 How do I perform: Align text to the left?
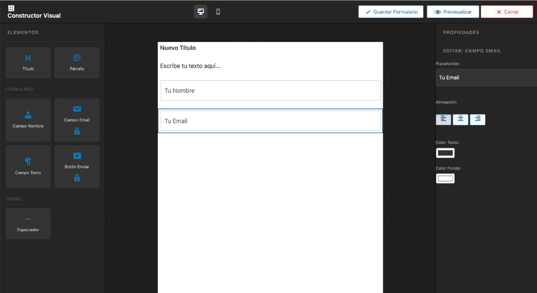click(x=443, y=120)
